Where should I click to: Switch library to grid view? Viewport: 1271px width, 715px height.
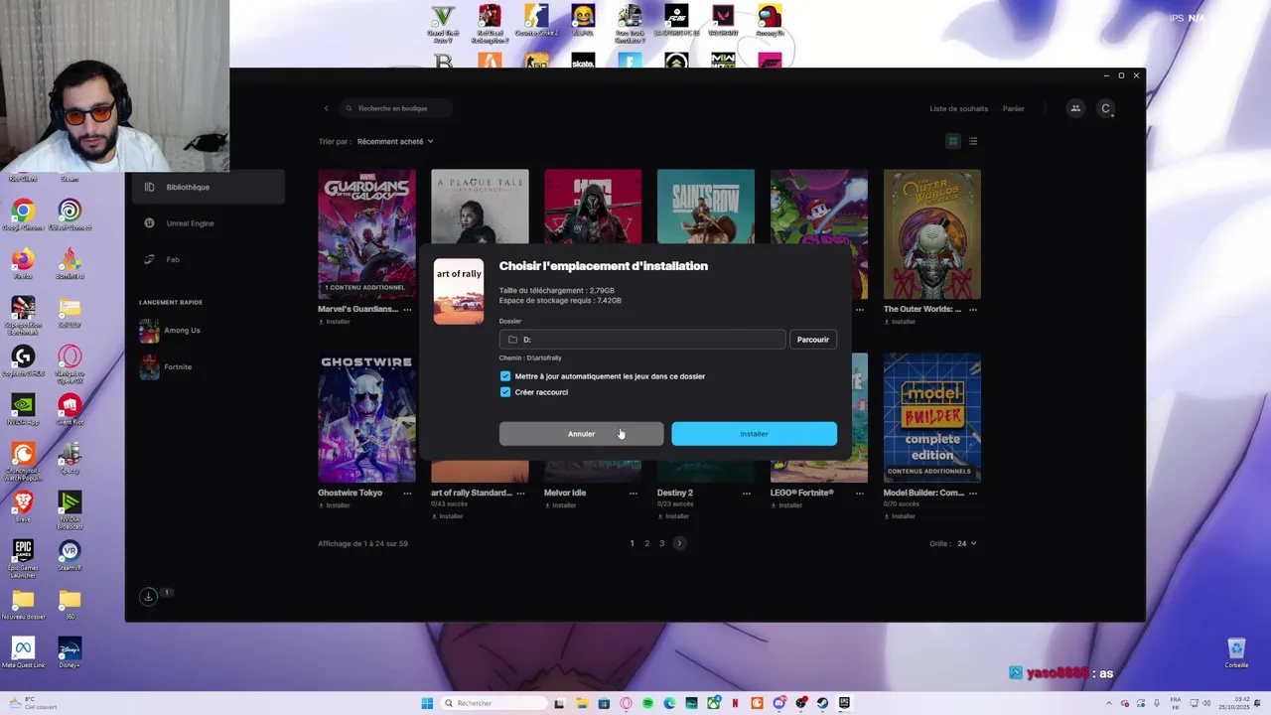click(953, 141)
